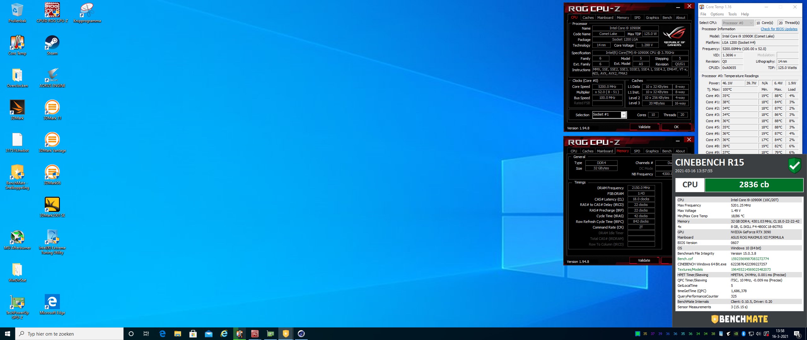Launch BenchMate Snelkoppeling shortcut
The width and height of the screenshot is (807, 340).
click(x=17, y=177)
